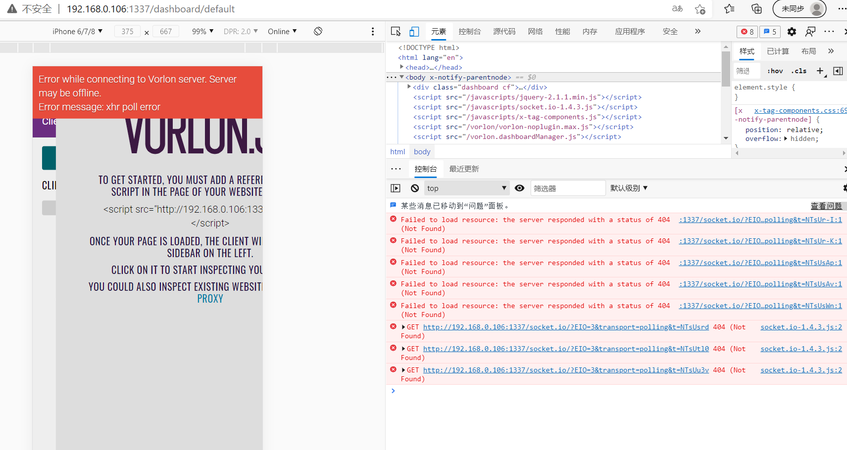Switch to the 元素 tab
847x450 pixels.
click(439, 32)
